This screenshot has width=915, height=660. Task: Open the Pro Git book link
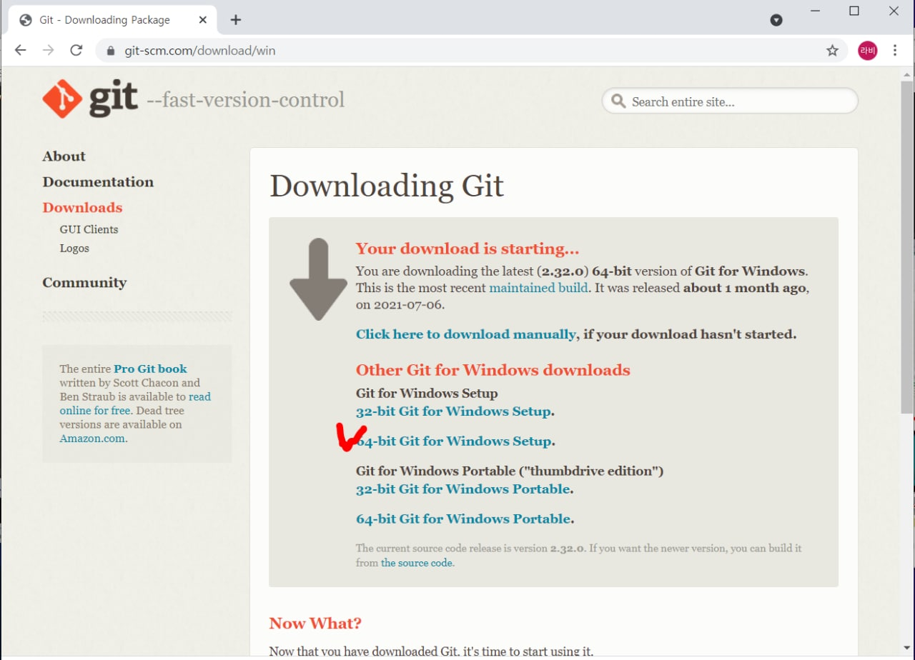pos(150,369)
